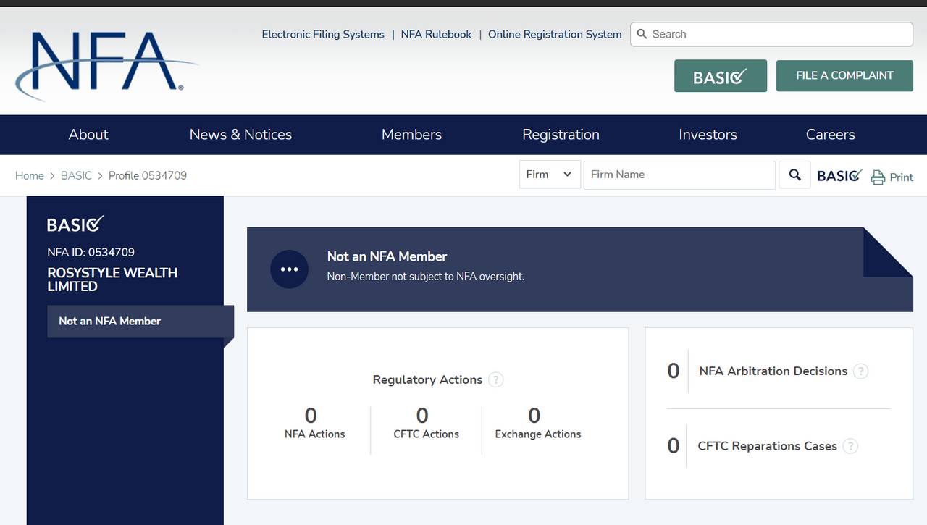
Task: Select the Not an NFA Member sidebar tab
Action: 140,321
